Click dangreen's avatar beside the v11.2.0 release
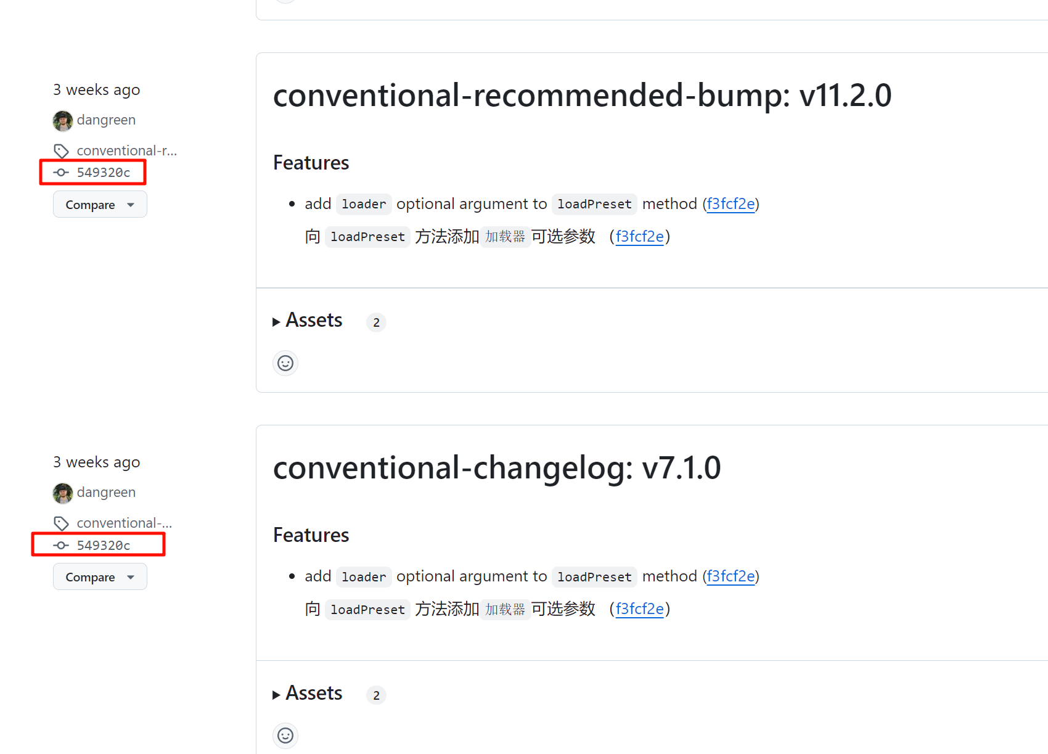1048x754 pixels. [x=63, y=121]
